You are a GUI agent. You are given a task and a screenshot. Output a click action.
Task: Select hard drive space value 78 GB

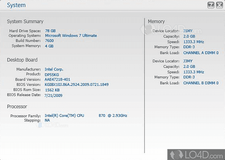50,31
